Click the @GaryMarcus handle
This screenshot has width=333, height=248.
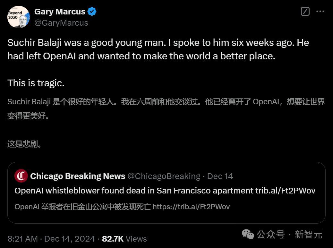tap(61, 23)
